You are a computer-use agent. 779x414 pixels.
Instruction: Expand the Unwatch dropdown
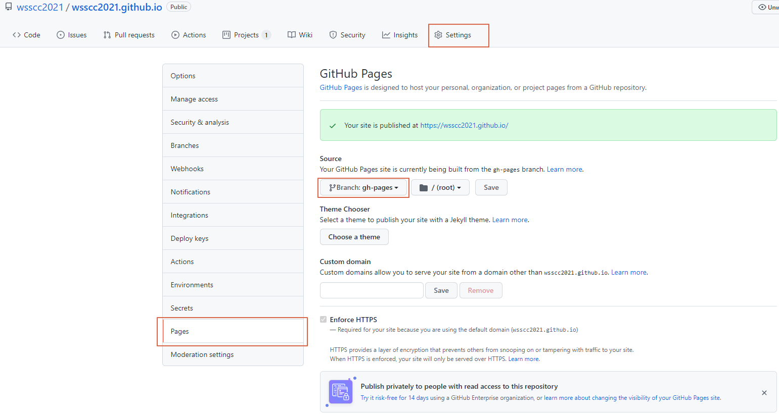pyautogui.click(x=776, y=7)
